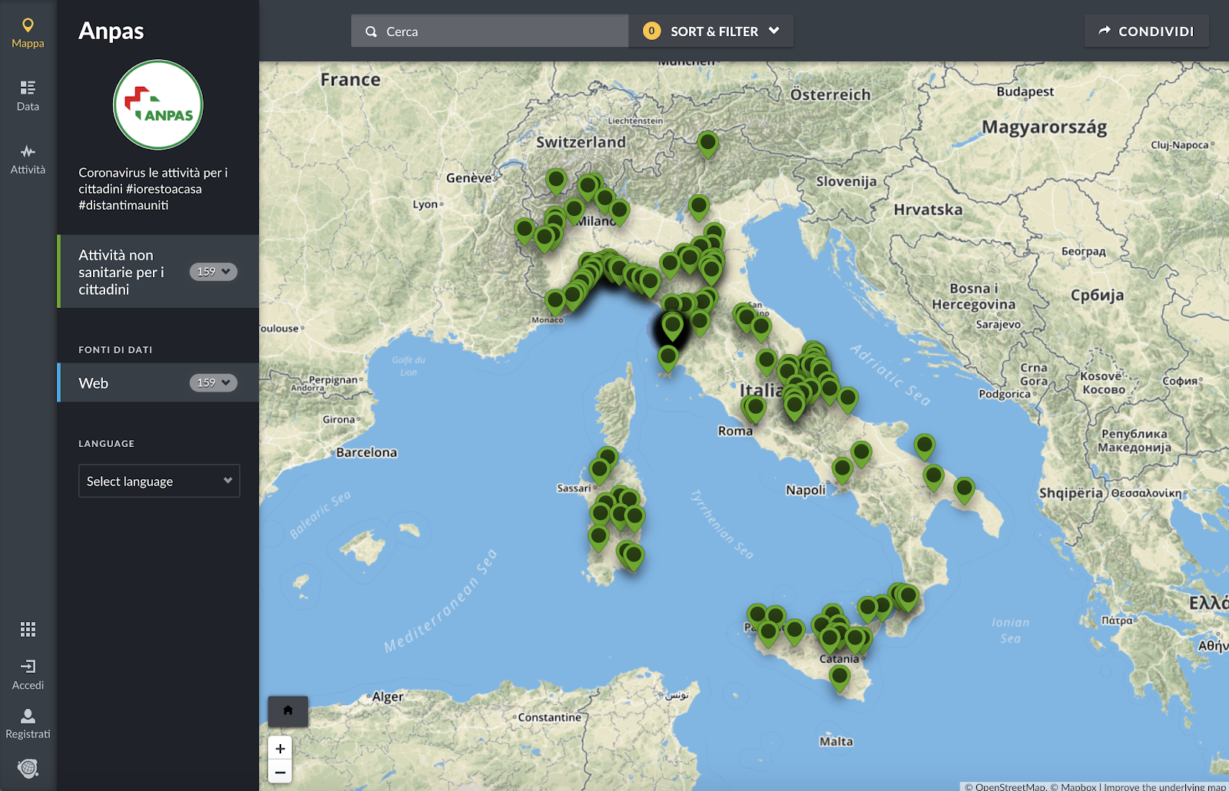Reset map with the home button
Image resolution: width=1229 pixels, height=791 pixels.
tap(288, 710)
